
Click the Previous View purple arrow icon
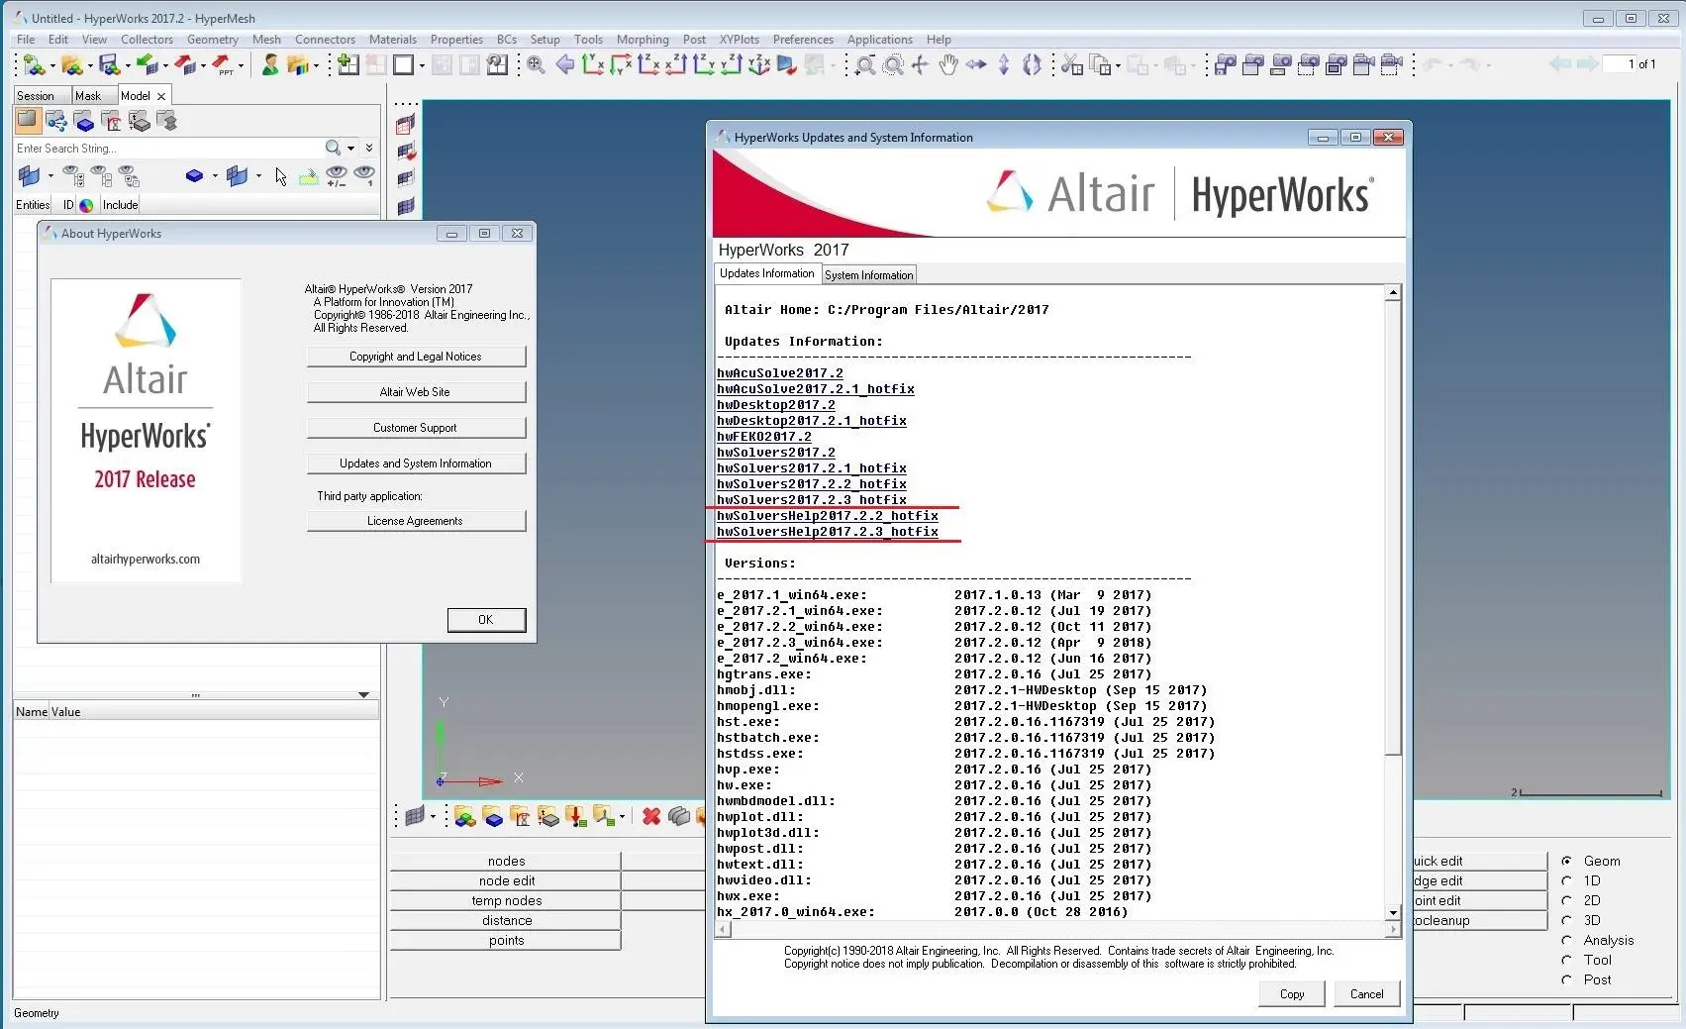(x=565, y=65)
